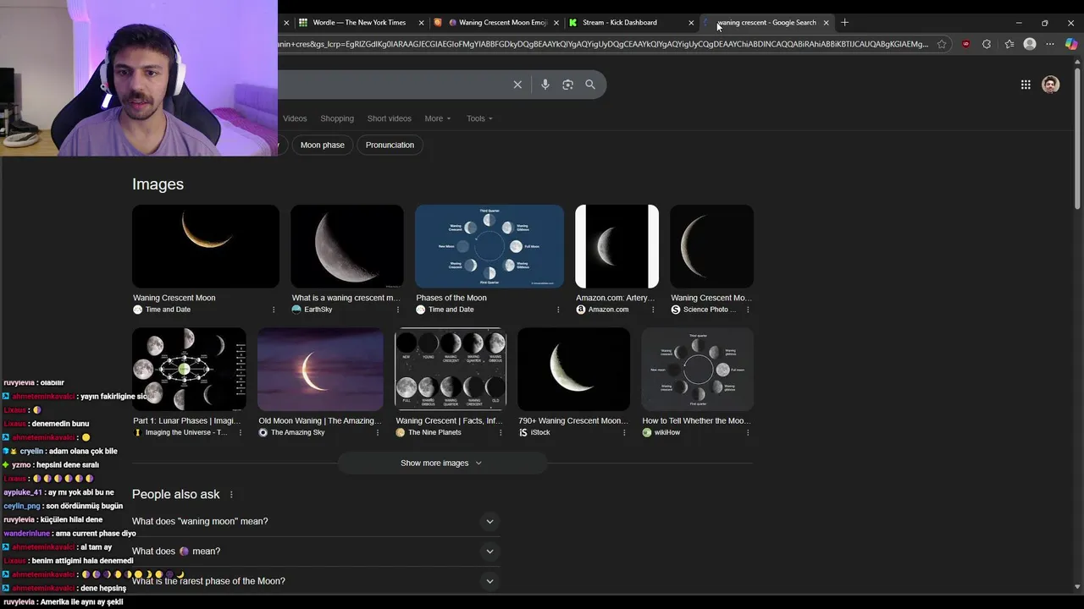
Task: Open the uBlock extension icon
Action: click(966, 44)
